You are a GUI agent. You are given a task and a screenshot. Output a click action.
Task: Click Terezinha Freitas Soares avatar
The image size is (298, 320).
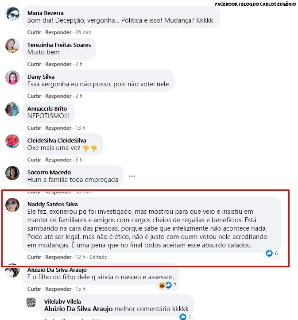12,46
